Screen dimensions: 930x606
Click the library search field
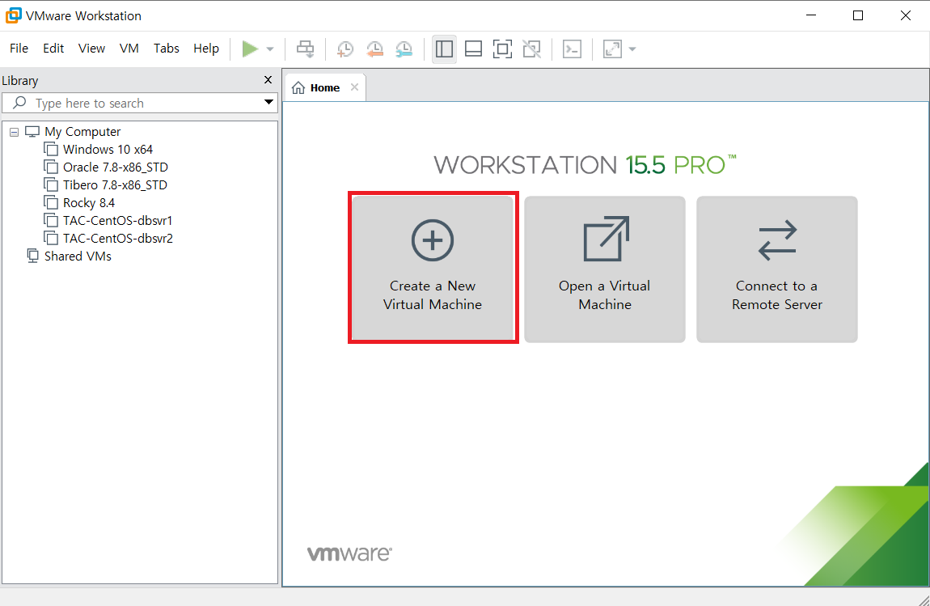click(x=139, y=103)
